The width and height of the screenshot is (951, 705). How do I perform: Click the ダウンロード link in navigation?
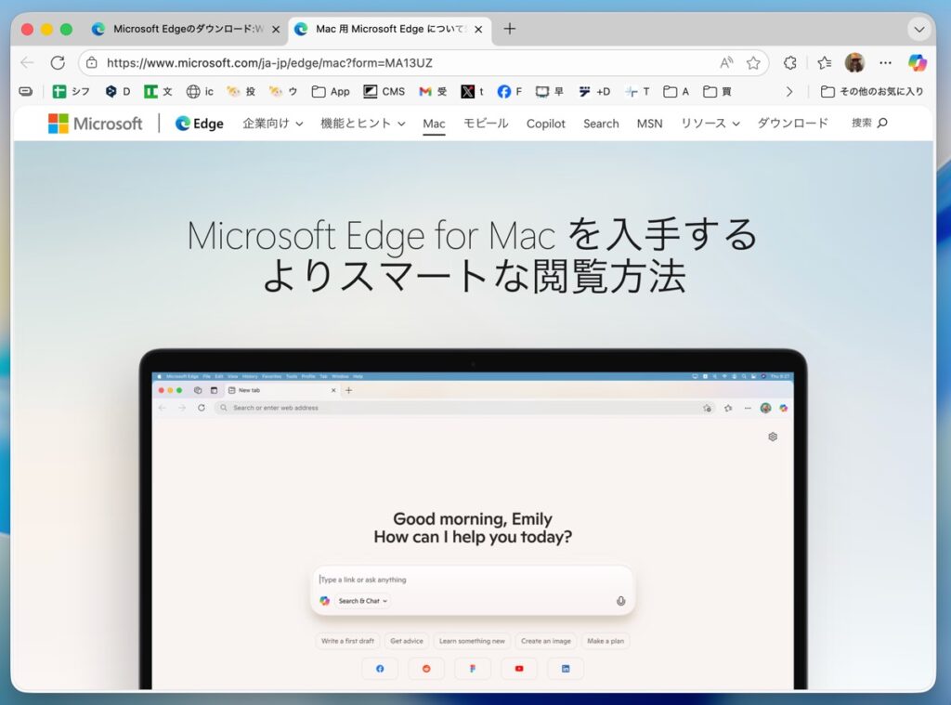[792, 124]
